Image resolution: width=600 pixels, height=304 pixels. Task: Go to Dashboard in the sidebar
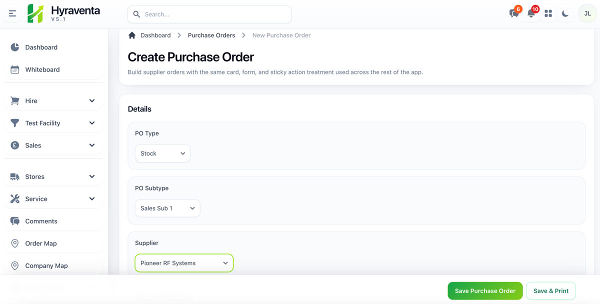(53, 47)
